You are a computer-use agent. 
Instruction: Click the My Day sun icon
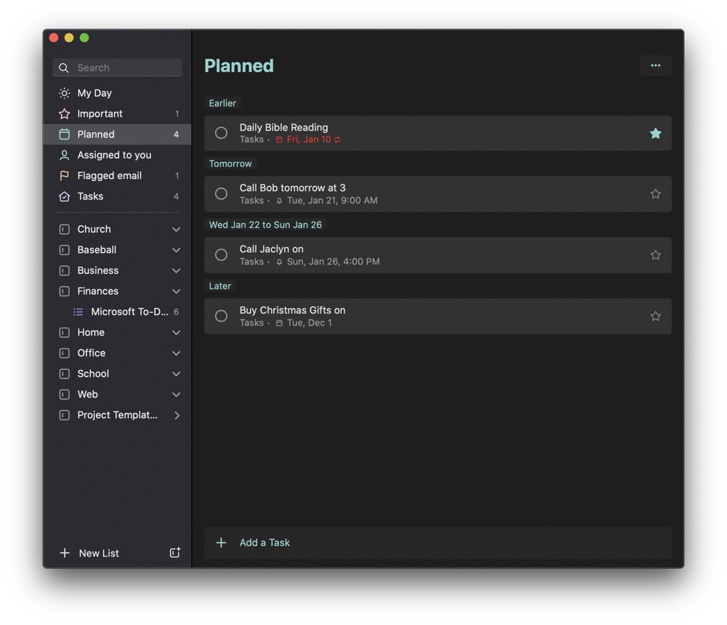[65, 93]
